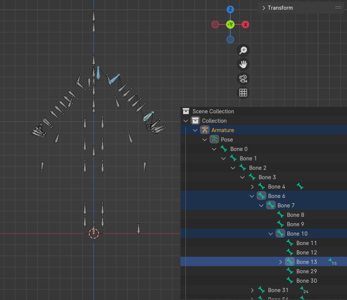Expand the Bone 31 hierarchy

point(252,290)
